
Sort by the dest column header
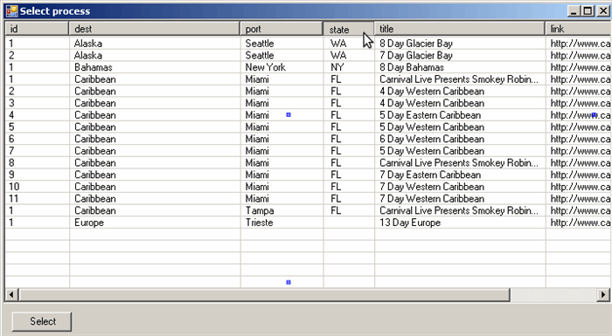click(x=154, y=29)
